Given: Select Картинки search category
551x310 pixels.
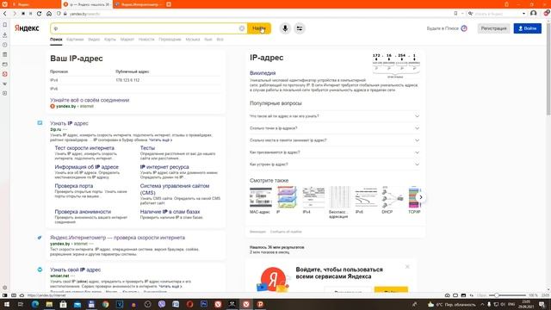Looking at the screenshot, I should tap(75, 40).
